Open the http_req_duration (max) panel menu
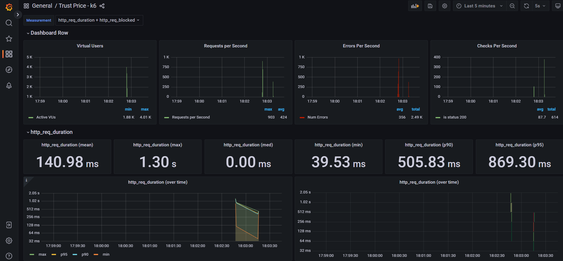This screenshot has height=261, width=563. click(x=158, y=145)
